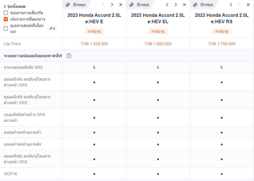
Task: Click section header ระบบความปลอดภัยแบบพาสซีฟ
Action: [33, 56]
